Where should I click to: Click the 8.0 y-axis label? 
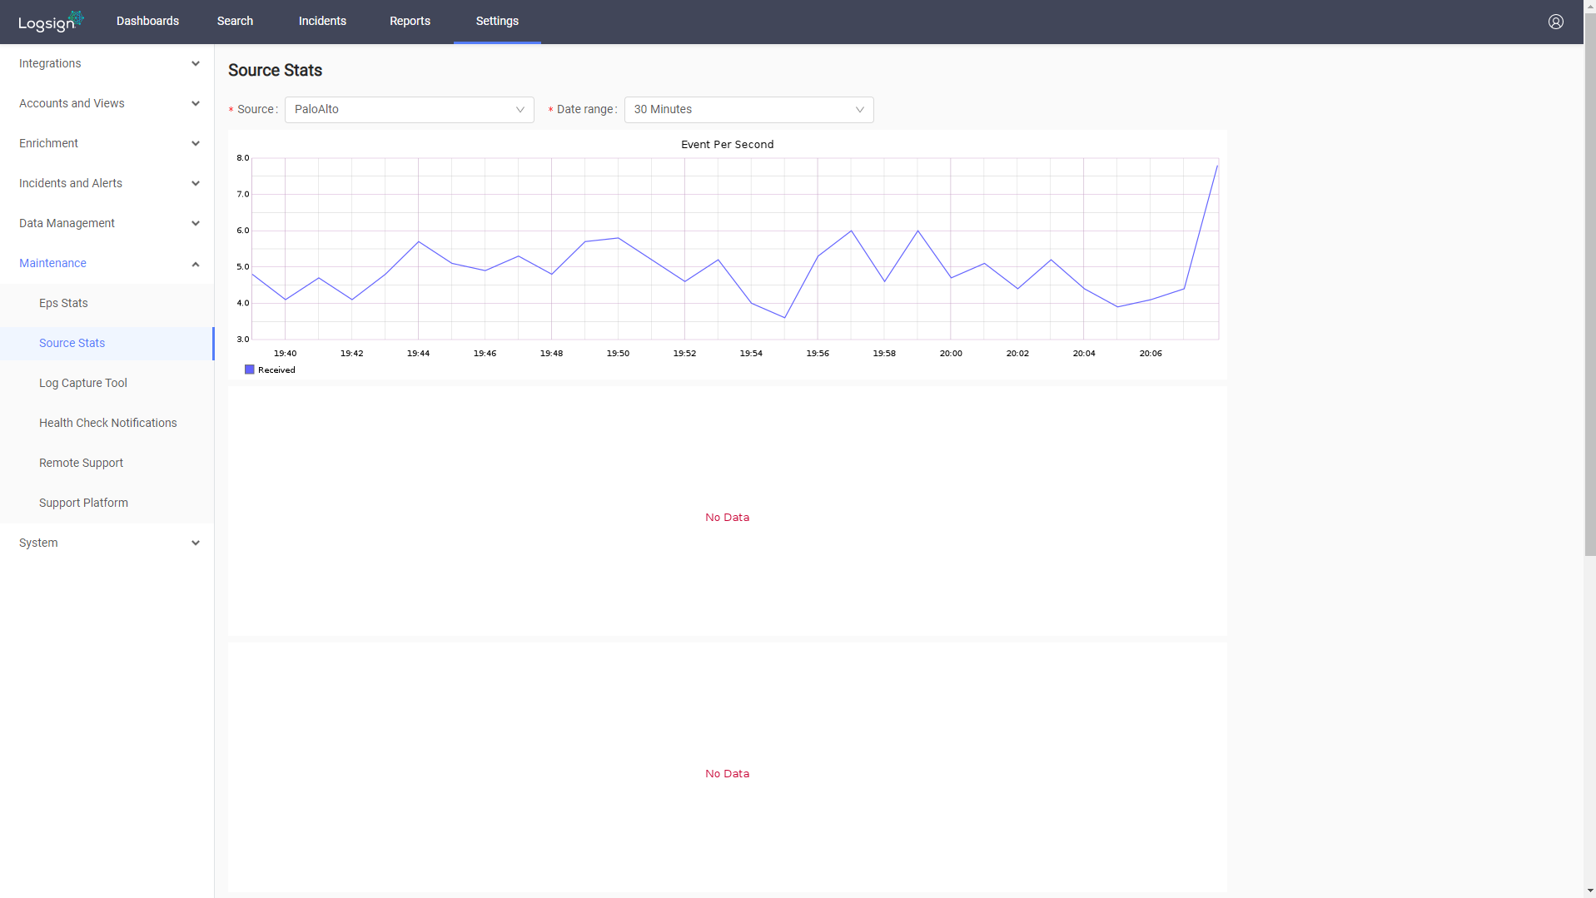click(242, 158)
